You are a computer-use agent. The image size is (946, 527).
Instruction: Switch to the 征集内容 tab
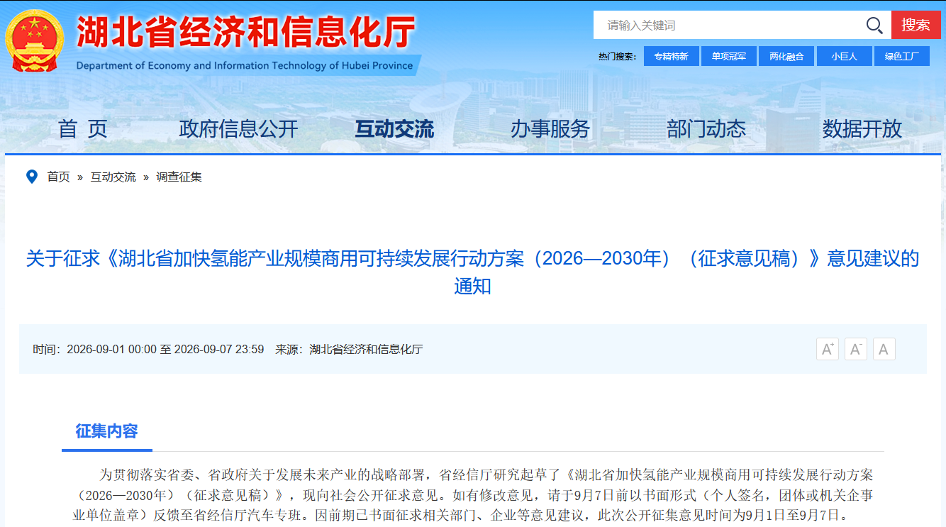(x=107, y=431)
